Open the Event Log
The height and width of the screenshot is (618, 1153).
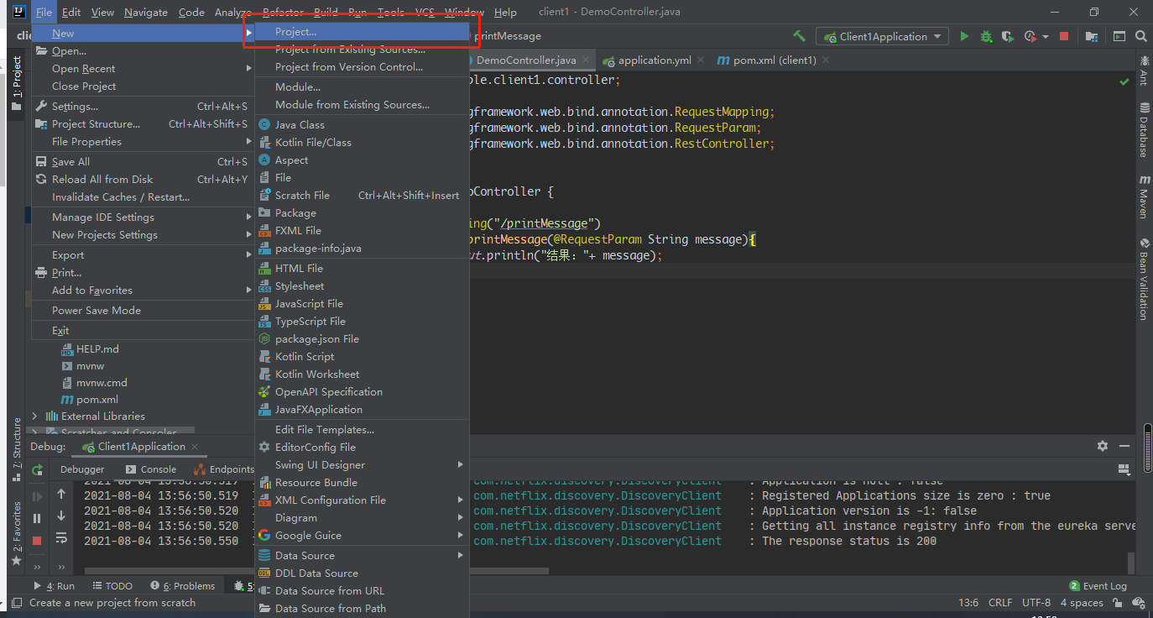[1098, 586]
